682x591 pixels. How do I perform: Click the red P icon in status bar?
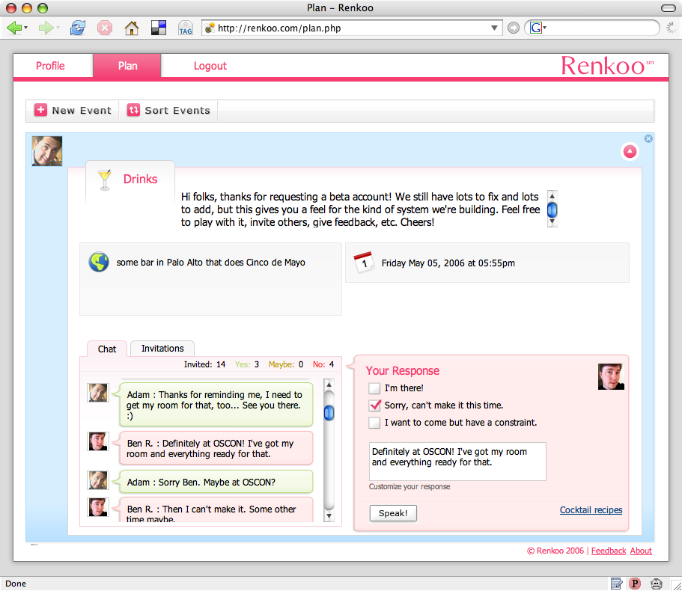tap(635, 584)
